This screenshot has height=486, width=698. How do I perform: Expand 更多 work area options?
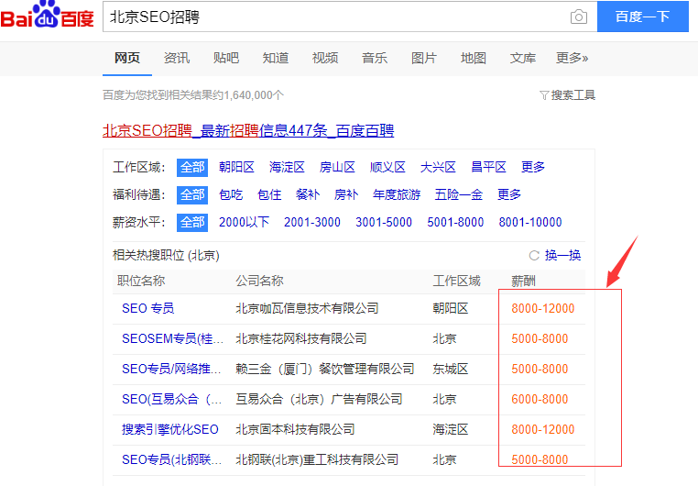pos(533,167)
